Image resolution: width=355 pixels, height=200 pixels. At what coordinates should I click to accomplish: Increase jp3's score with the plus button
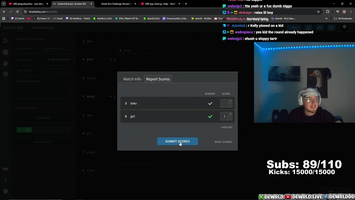point(230,114)
